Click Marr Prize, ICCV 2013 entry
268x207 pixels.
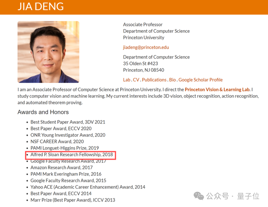pos(72,200)
